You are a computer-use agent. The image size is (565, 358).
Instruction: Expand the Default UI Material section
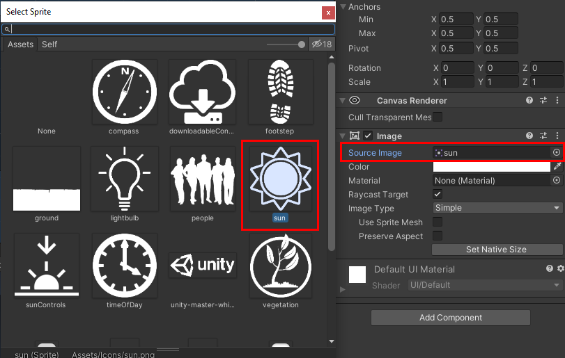pyautogui.click(x=342, y=288)
